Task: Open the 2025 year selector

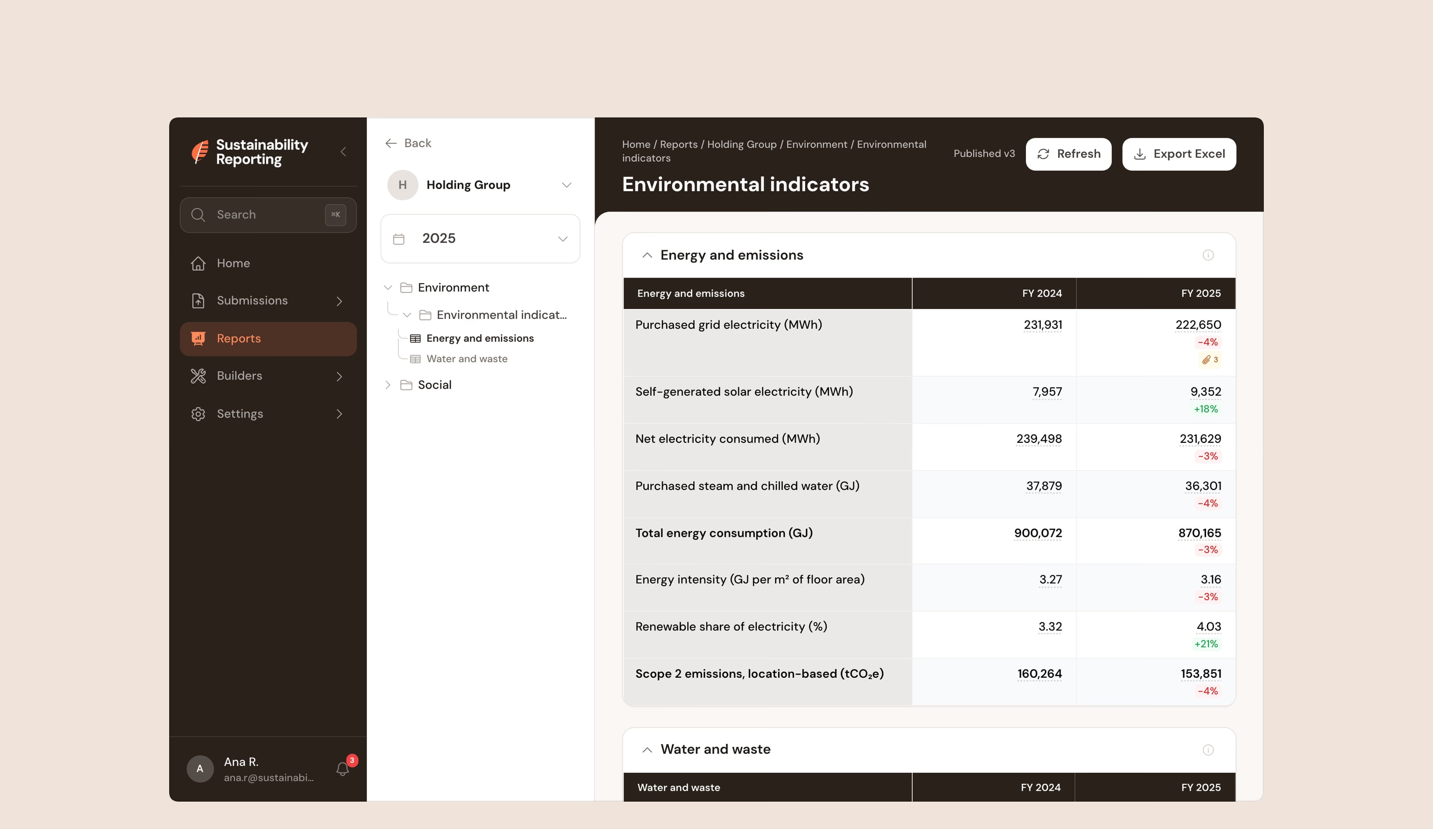Action: point(481,239)
